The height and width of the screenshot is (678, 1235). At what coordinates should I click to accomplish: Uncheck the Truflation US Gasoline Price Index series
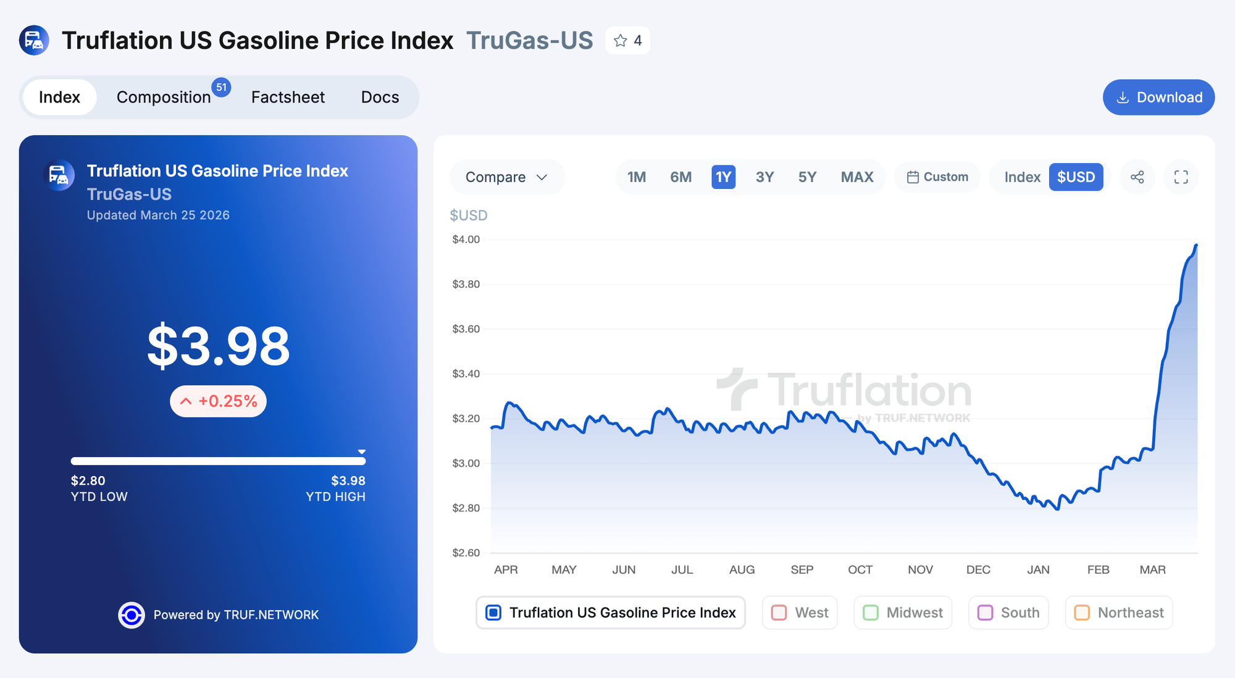[493, 613]
